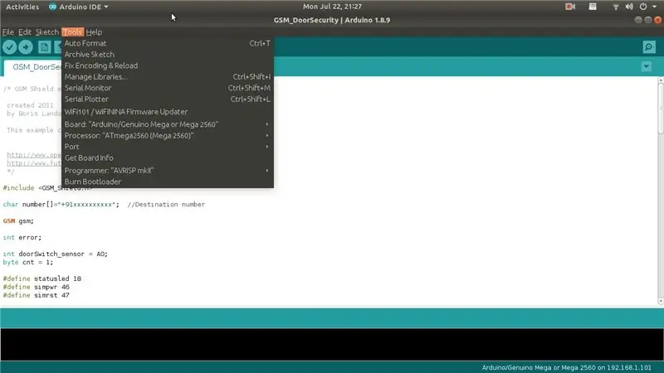Viewport: 664px width, 373px height.
Task: Click the New sketch toolbar icon
Action: pyautogui.click(x=45, y=47)
